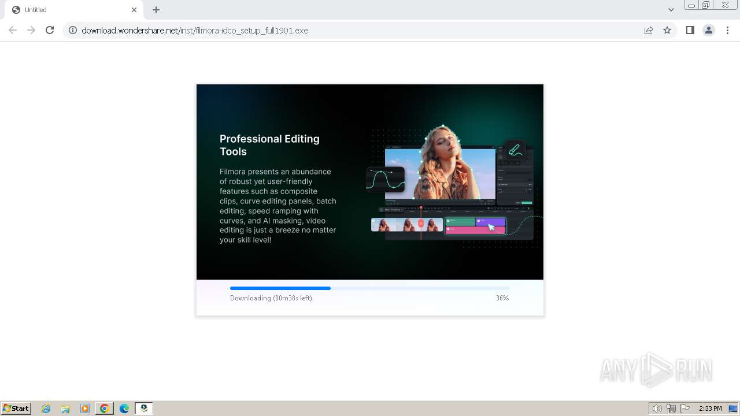
Task: Click the download progress bar
Action: click(x=370, y=288)
